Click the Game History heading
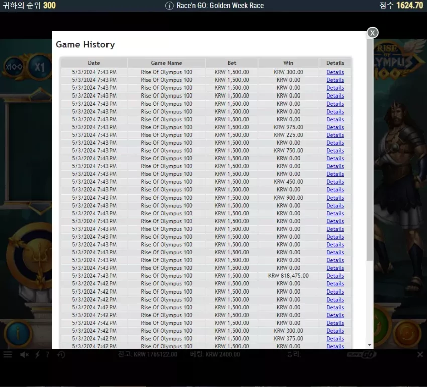Screen dimensions: 427x387 coord(85,44)
